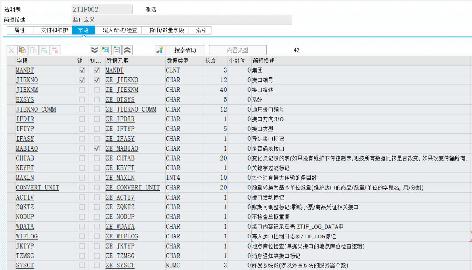
Task: Open the ZE_OTSYS data element link
Action: click(x=120, y=99)
